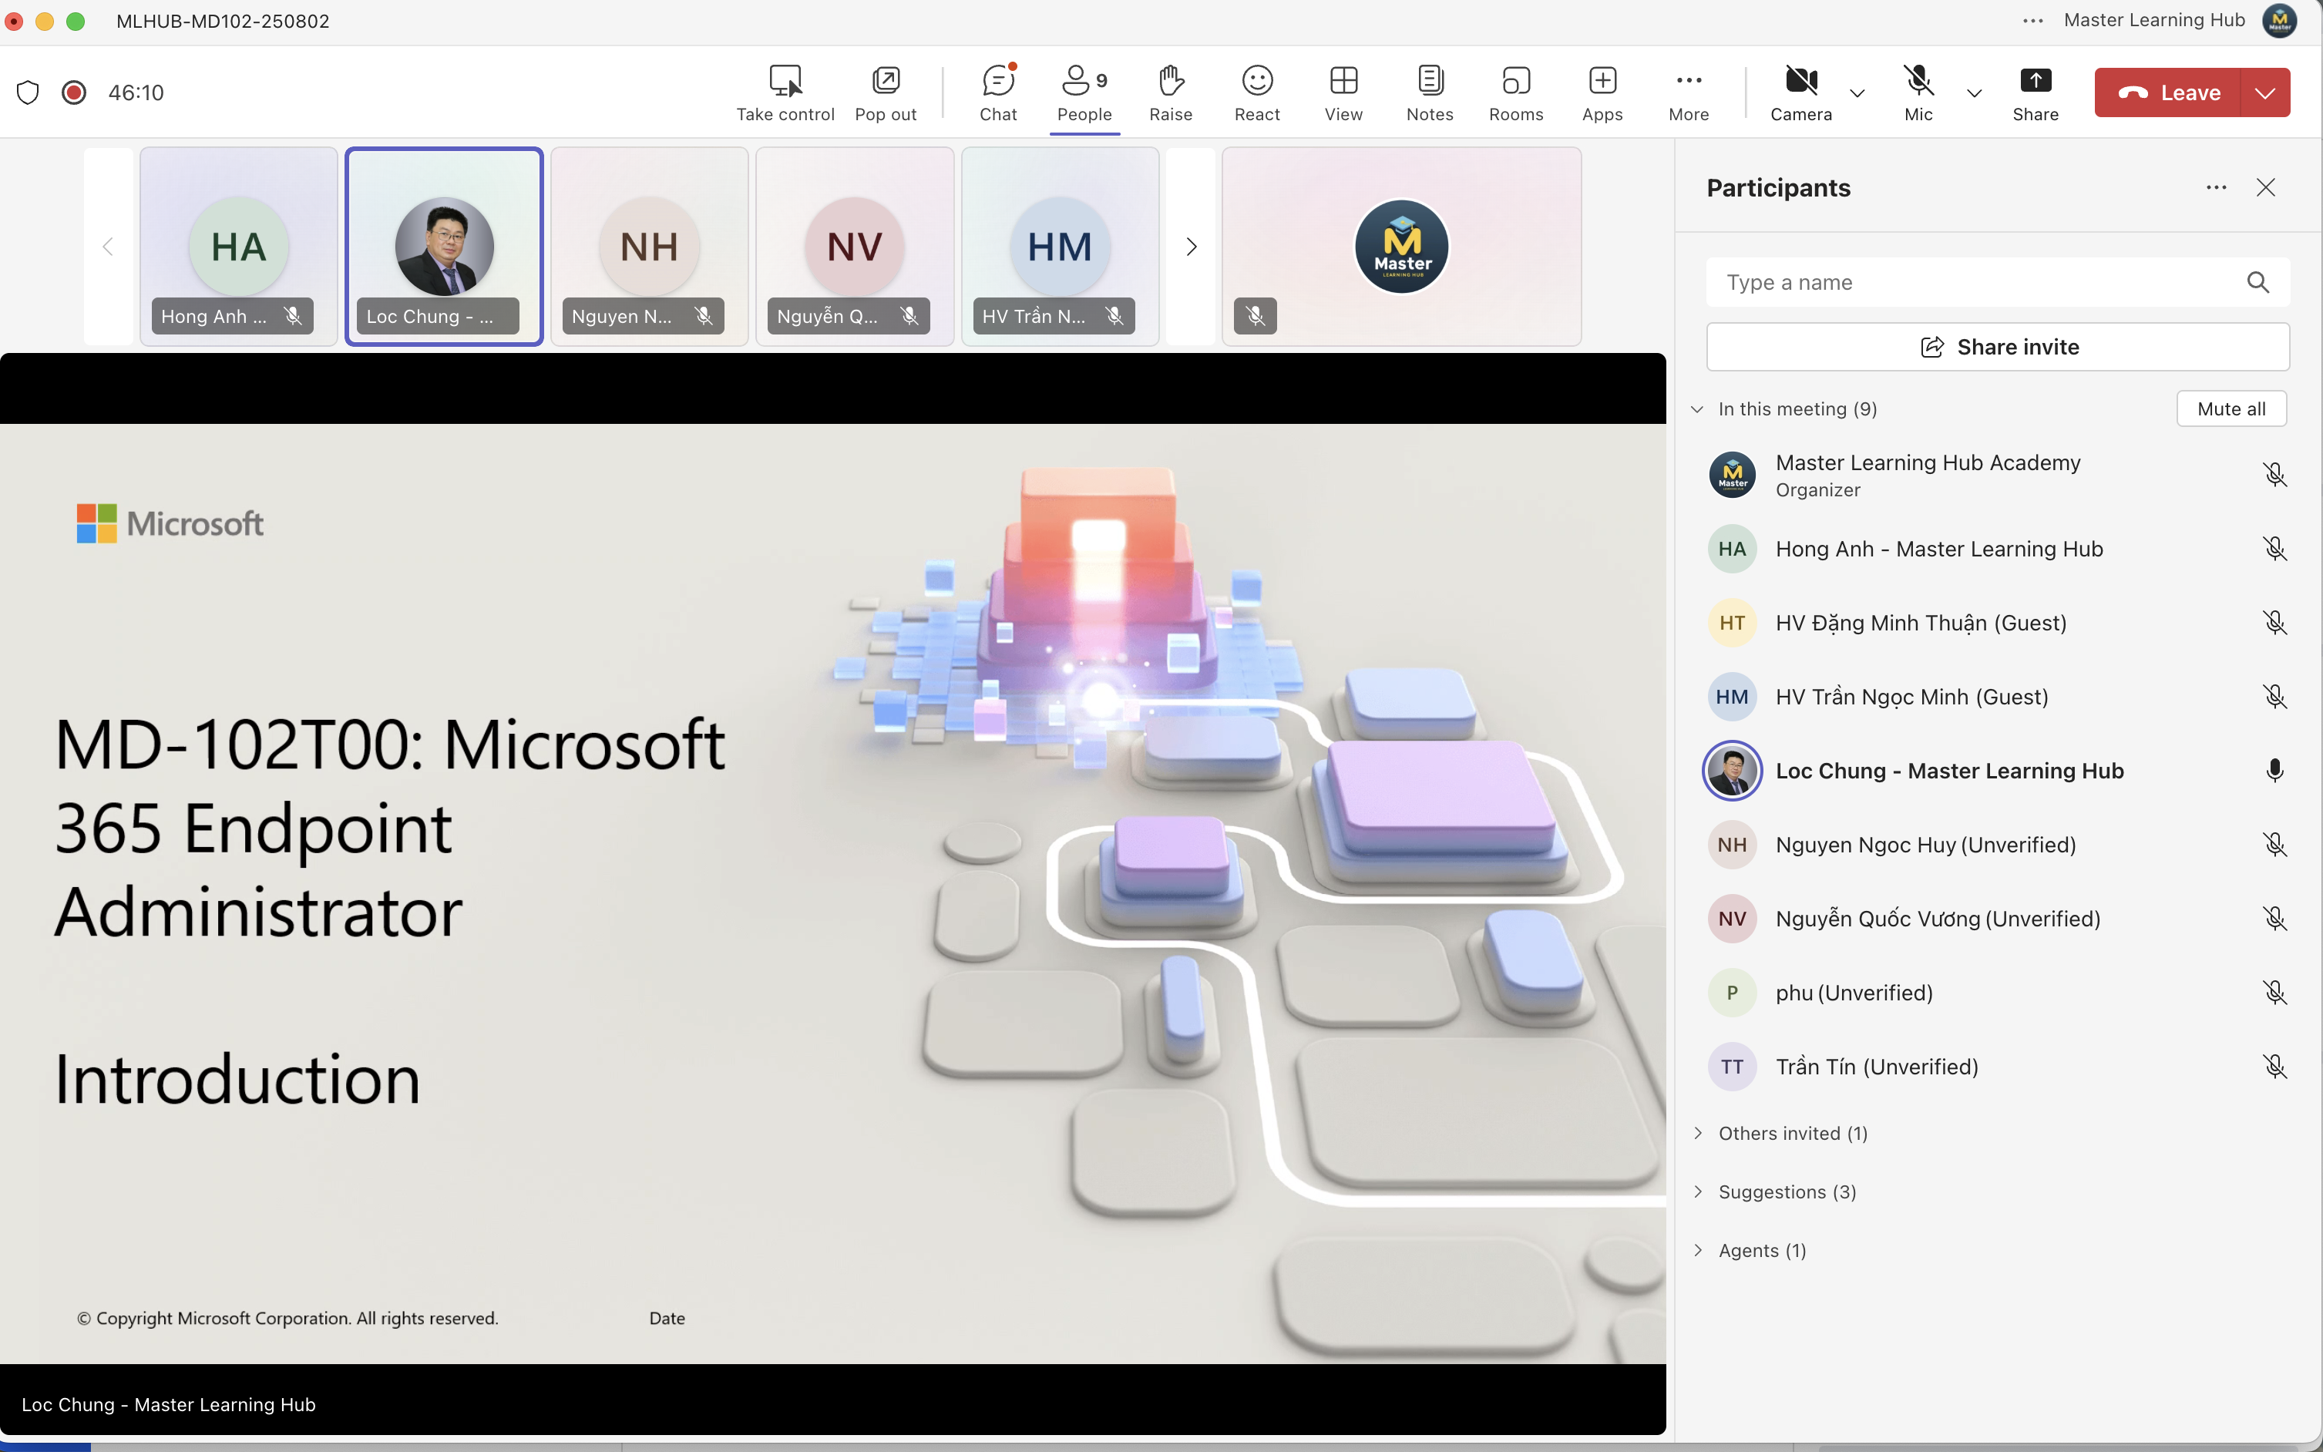Toggle mic for Nguyễn Quốc Vương

pyautogui.click(x=2275, y=918)
